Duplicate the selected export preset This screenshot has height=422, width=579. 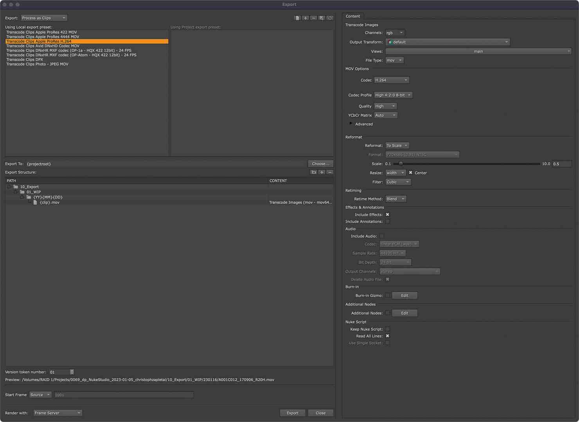click(297, 18)
